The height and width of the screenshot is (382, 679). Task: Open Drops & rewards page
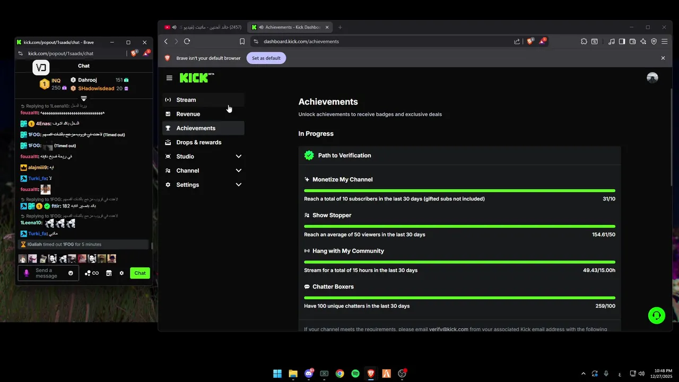coord(203,142)
